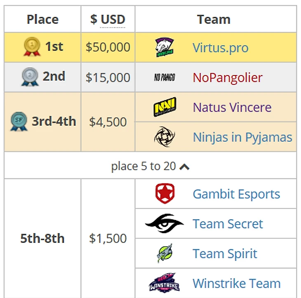
Task: Click the Ninjas in Pyjamas logo
Action: 165,137
